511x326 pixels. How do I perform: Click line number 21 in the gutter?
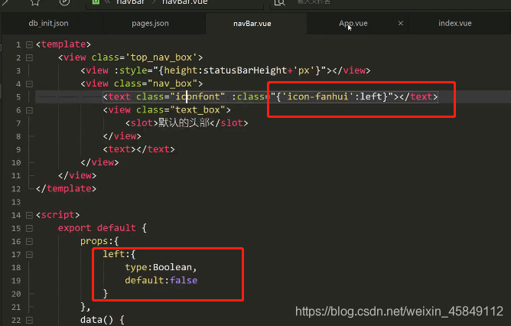[x=16, y=307]
